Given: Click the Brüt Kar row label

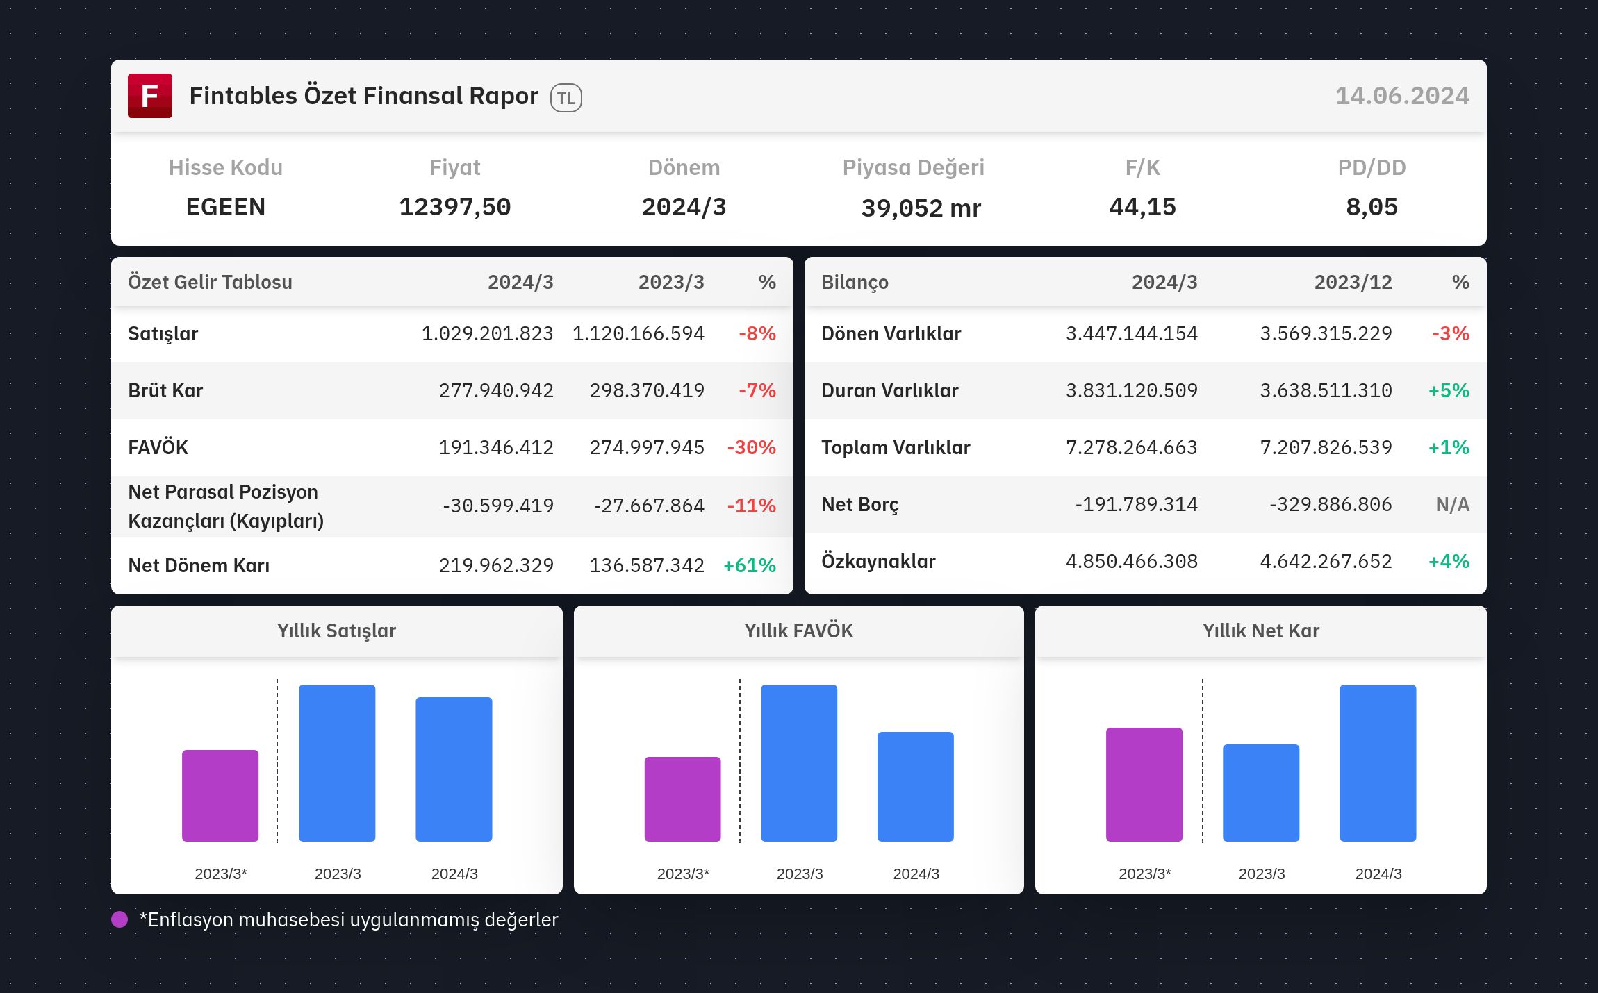Looking at the screenshot, I should [165, 391].
